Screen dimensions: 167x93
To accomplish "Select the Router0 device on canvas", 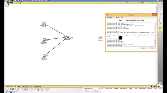I will 100,37.
